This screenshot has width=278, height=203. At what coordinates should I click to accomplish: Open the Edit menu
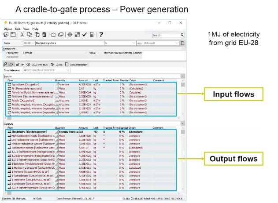coord(18,29)
